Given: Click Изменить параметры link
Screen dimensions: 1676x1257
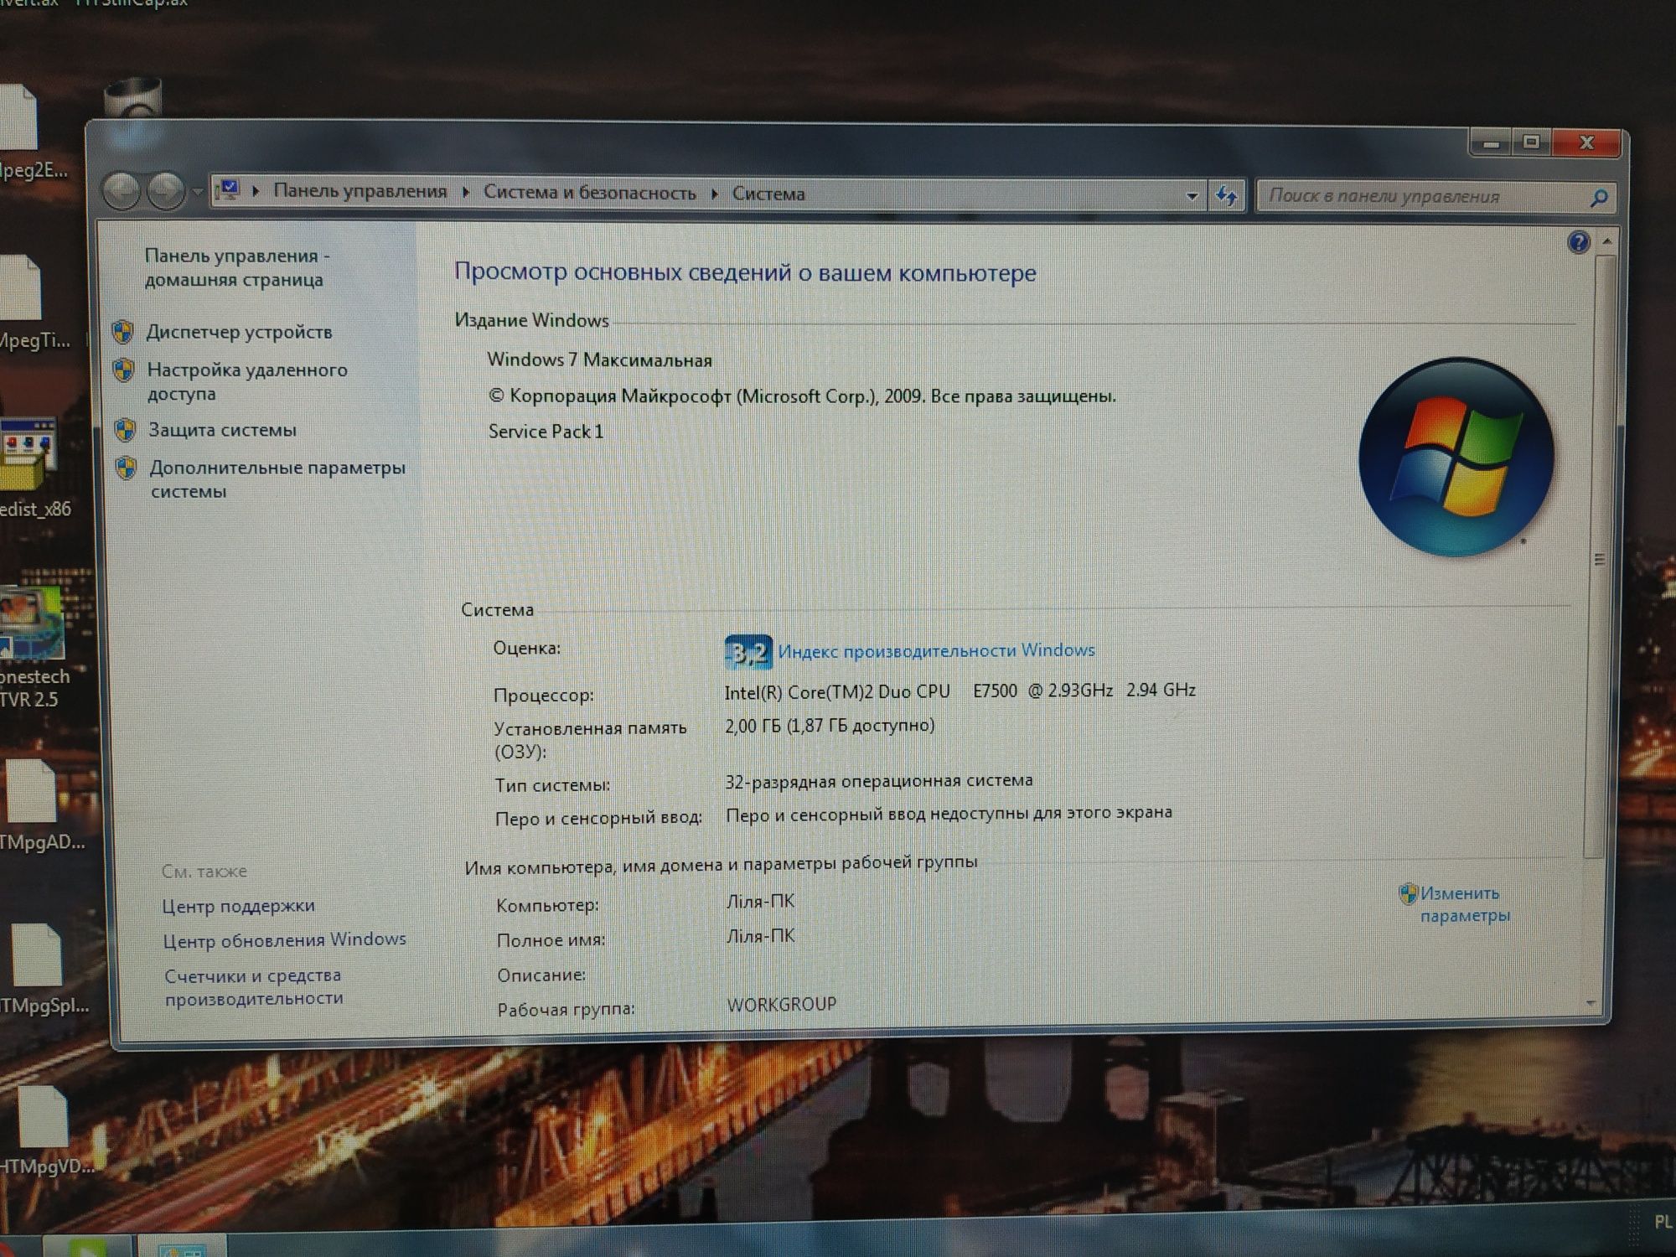Looking at the screenshot, I should (x=1465, y=904).
